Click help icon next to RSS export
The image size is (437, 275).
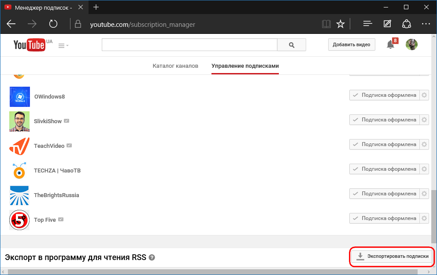pyautogui.click(x=152, y=257)
